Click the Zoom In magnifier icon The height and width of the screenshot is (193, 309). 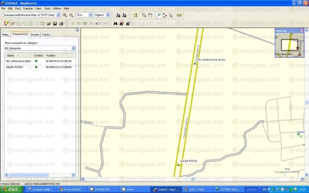coord(65,15)
